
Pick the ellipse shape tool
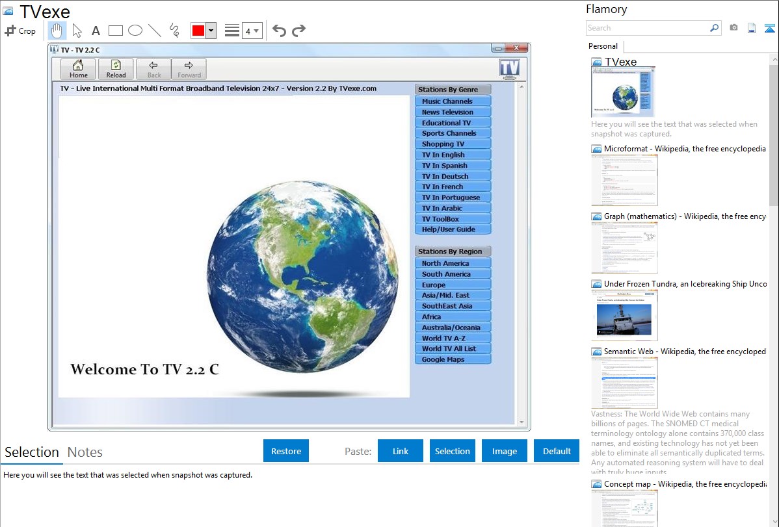pyautogui.click(x=135, y=31)
